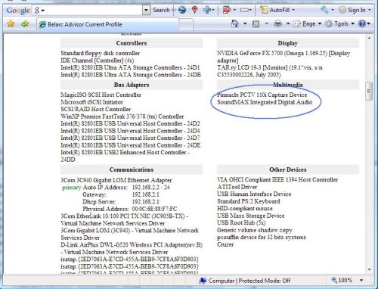Image resolution: width=378 pixels, height=289 pixels.
Task: Open Google toolbar wrench settings
Action: [324, 10]
